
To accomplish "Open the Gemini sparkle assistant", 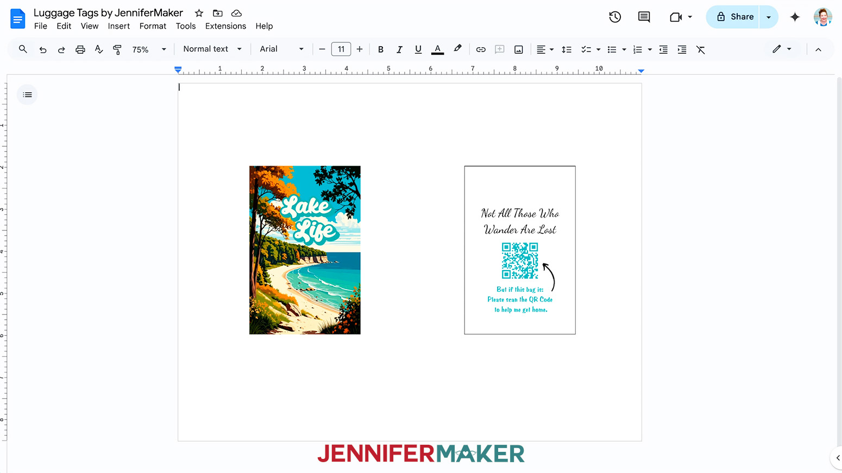I will point(795,17).
